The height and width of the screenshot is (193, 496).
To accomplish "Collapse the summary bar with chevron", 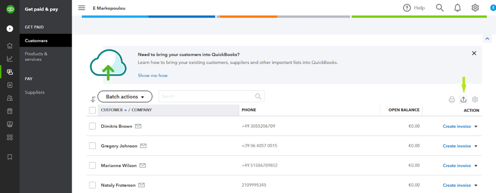I will (487, 38).
